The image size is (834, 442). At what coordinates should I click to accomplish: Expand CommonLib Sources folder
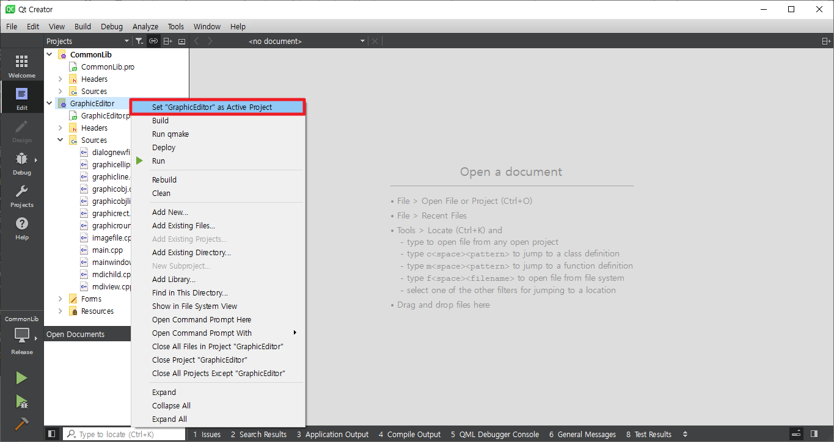pos(60,91)
